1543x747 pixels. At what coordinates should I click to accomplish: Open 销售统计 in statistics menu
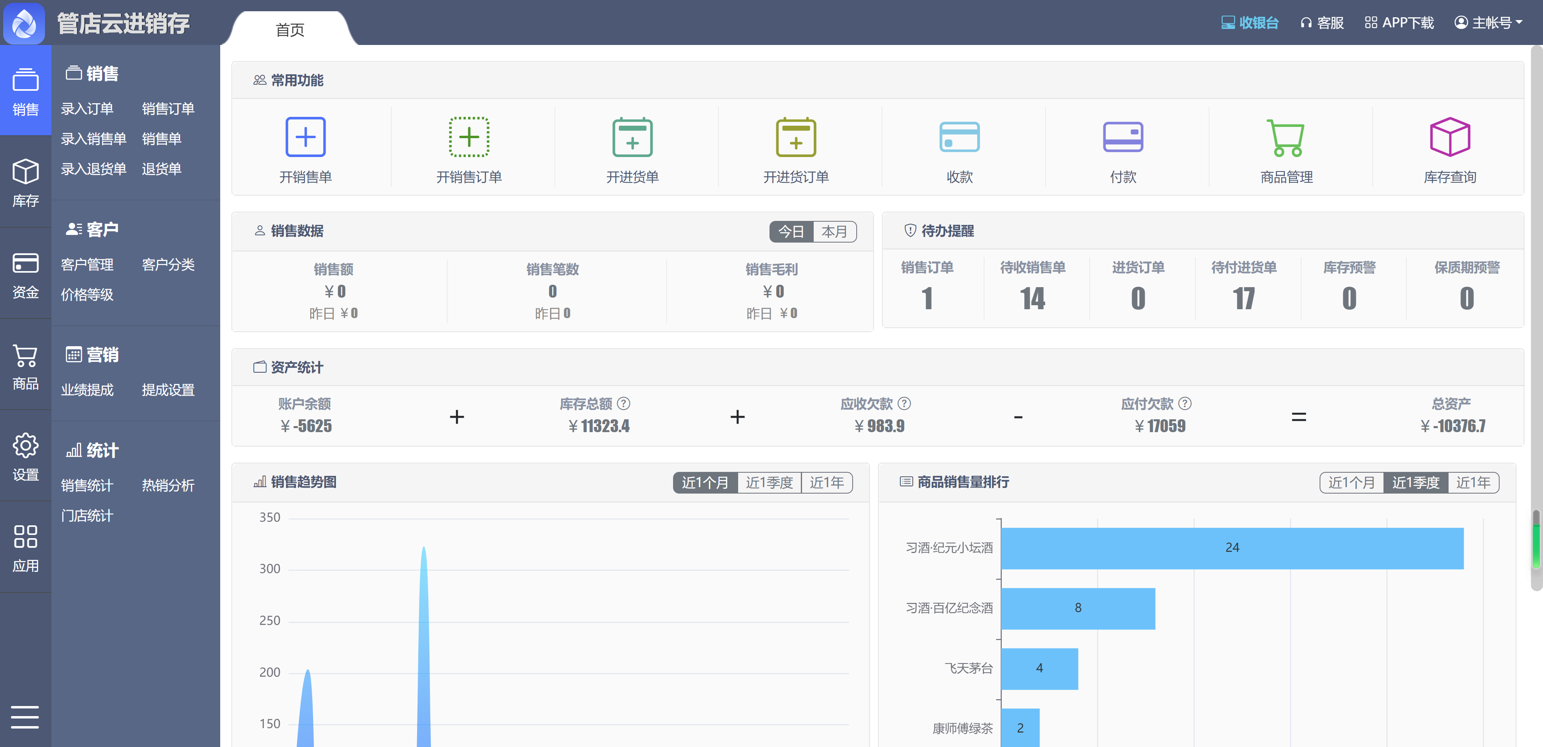pyautogui.click(x=87, y=486)
